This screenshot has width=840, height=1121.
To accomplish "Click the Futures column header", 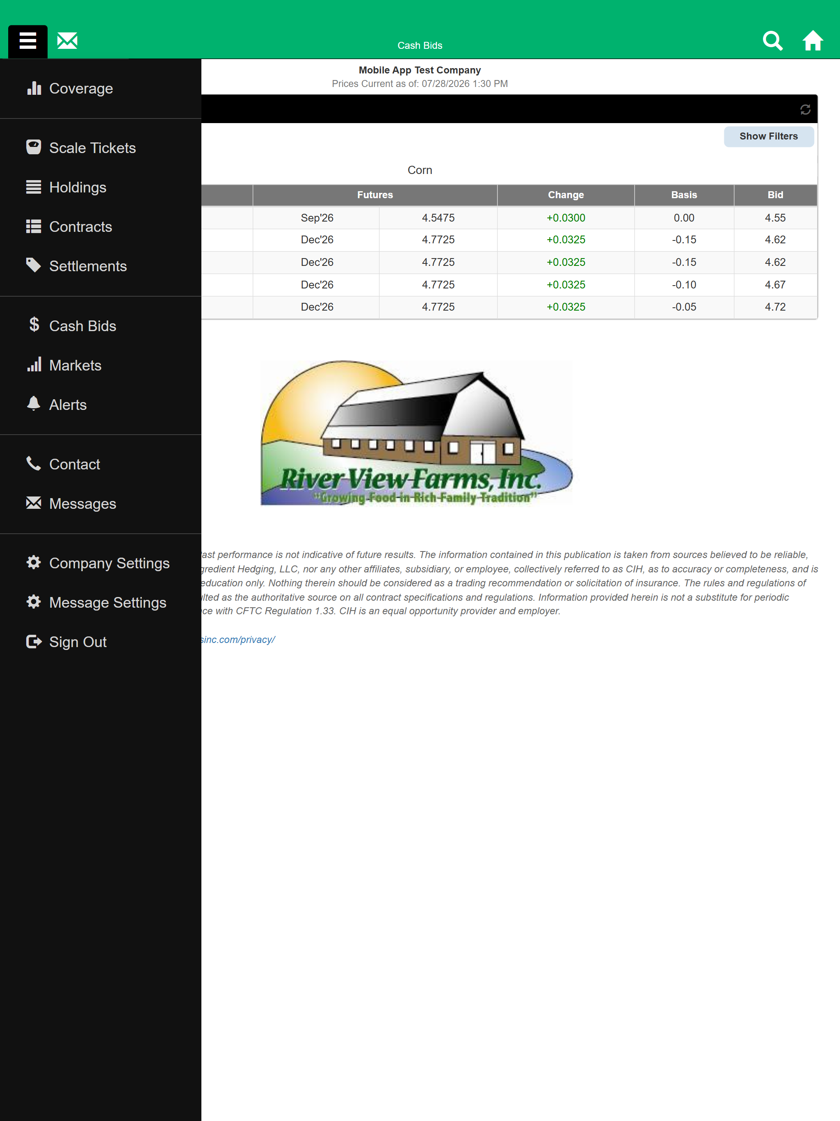I will (375, 195).
